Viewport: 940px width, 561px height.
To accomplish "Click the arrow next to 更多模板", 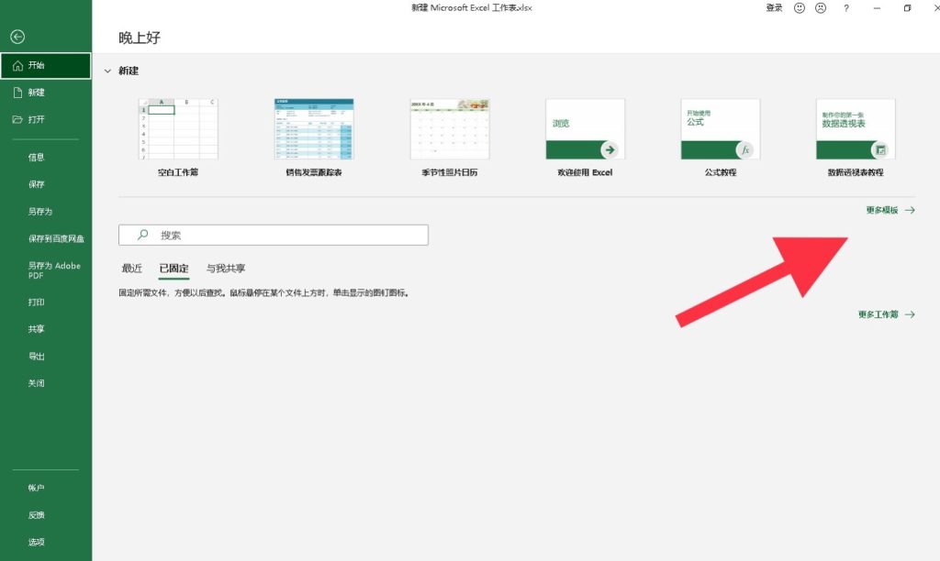I will click(910, 210).
